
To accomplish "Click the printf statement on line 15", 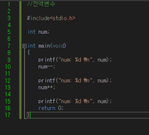I will point(75,101).
